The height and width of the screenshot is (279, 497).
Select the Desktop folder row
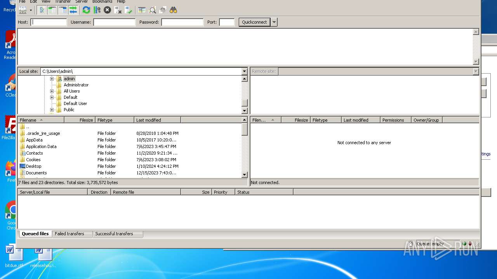[x=130, y=166]
